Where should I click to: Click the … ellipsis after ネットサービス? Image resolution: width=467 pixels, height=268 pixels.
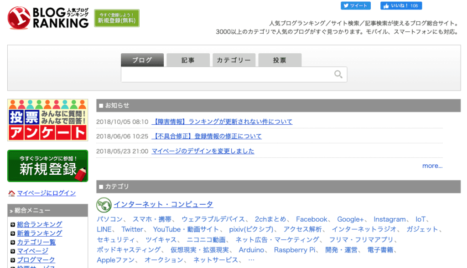pyautogui.click(x=251, y=260)
